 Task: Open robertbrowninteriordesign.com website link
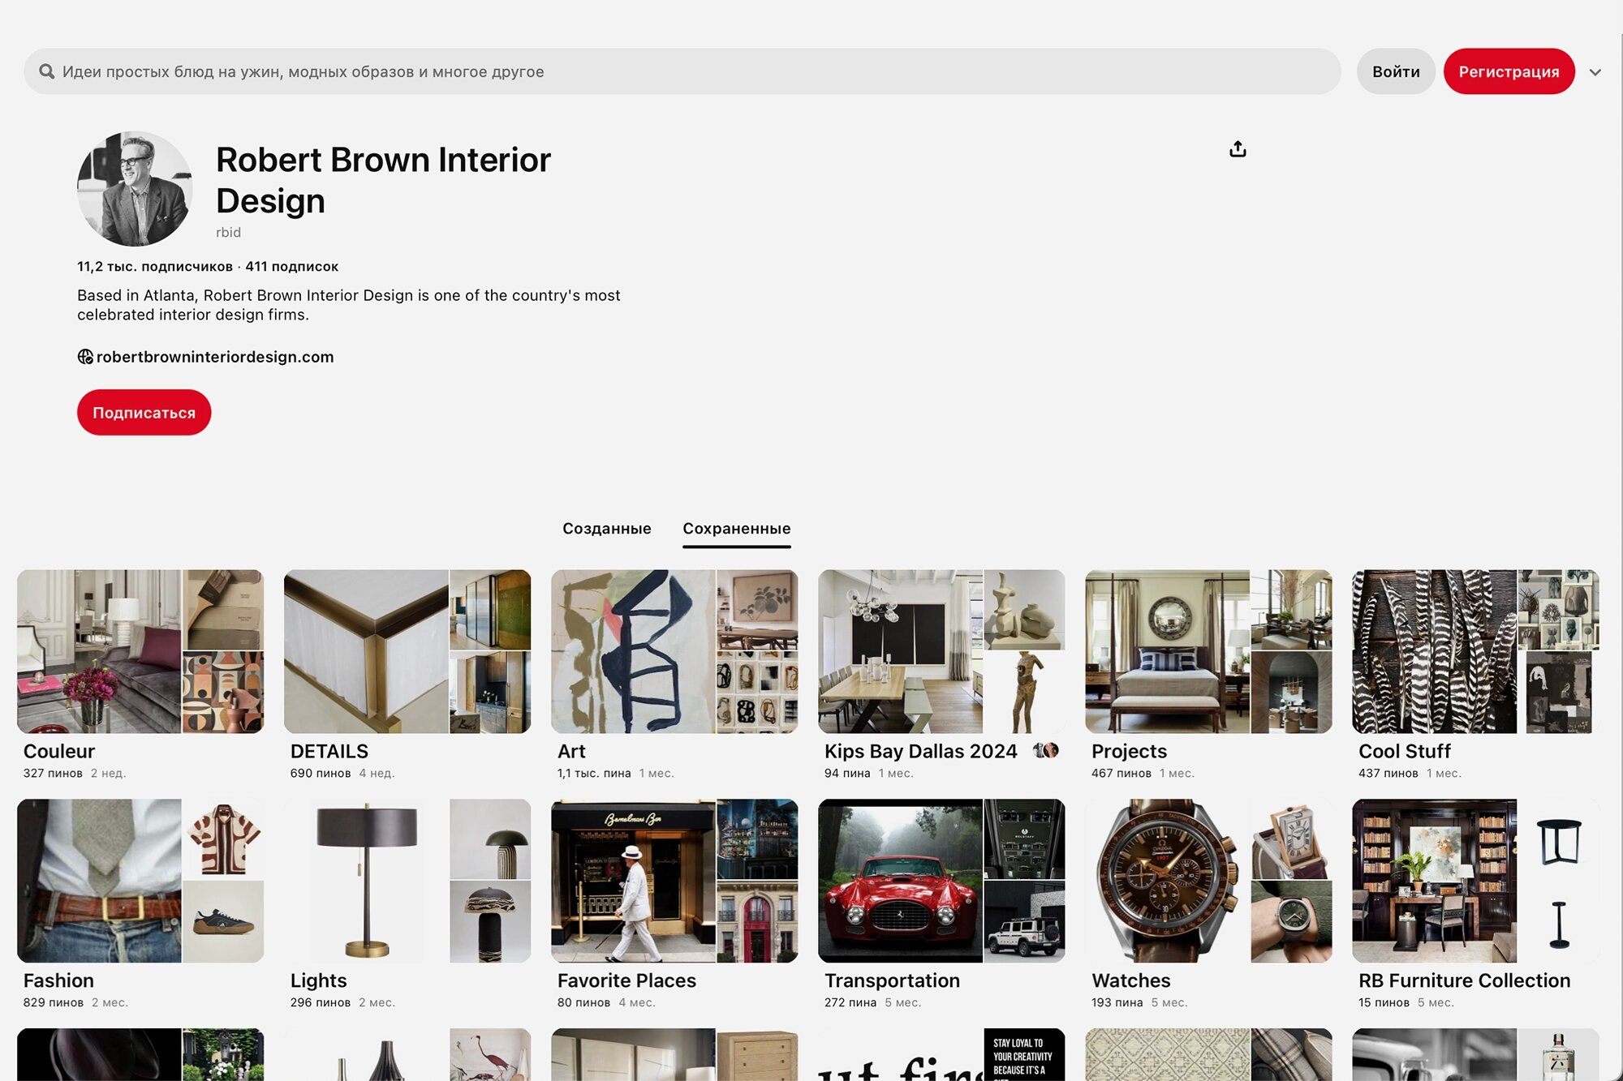pos(215,357)
